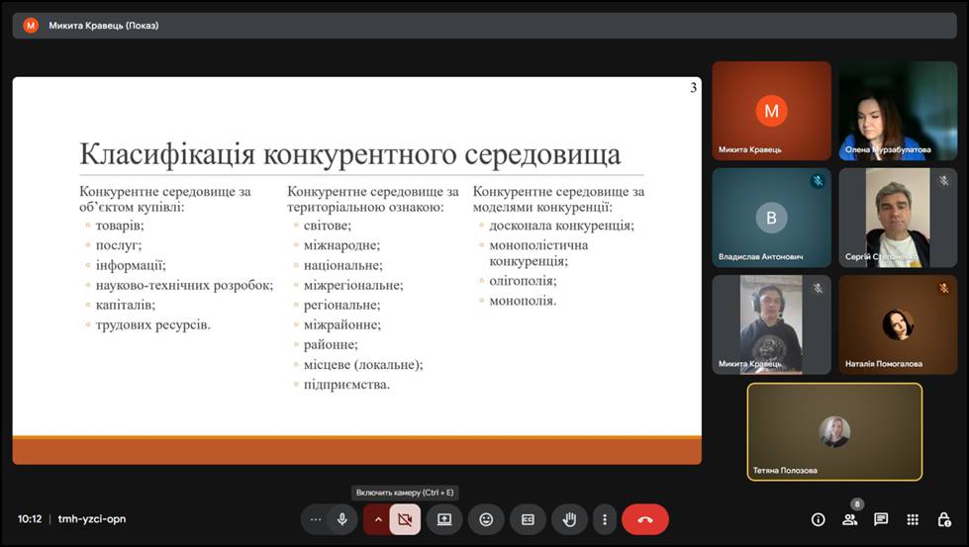Select Тетяна Полозова video tile

pos(834,431)
